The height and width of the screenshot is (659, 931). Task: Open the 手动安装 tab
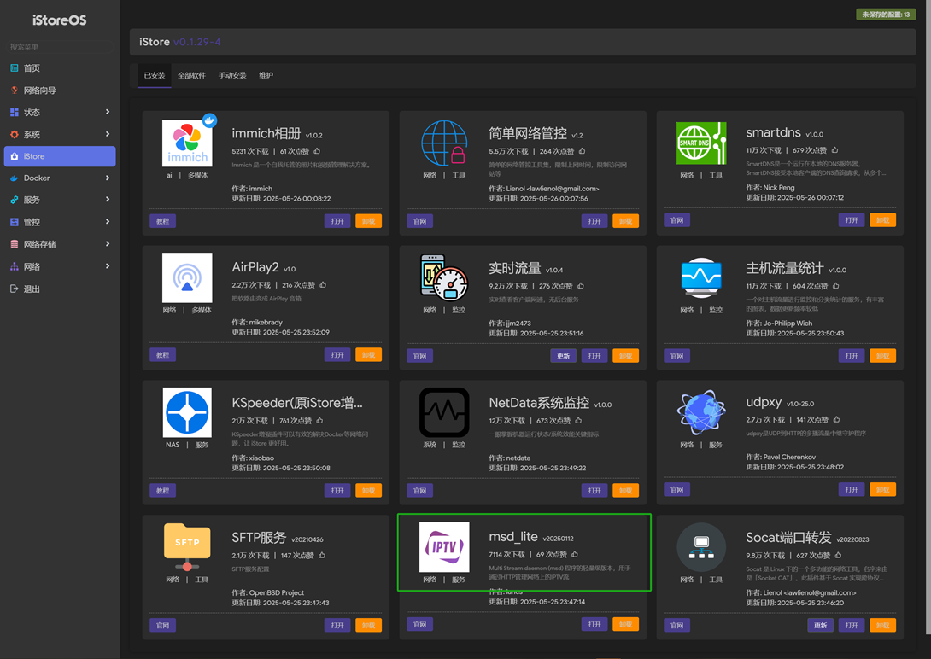[x=232, y=75]
